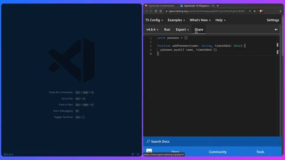
Task: Collapse the playground sidebar arrow
Action: [x=276, y=30]
